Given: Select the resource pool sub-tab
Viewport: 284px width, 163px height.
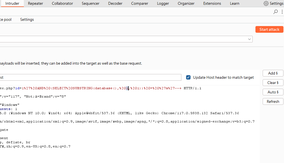Looking at the screenshot, I should coord(6,20).
